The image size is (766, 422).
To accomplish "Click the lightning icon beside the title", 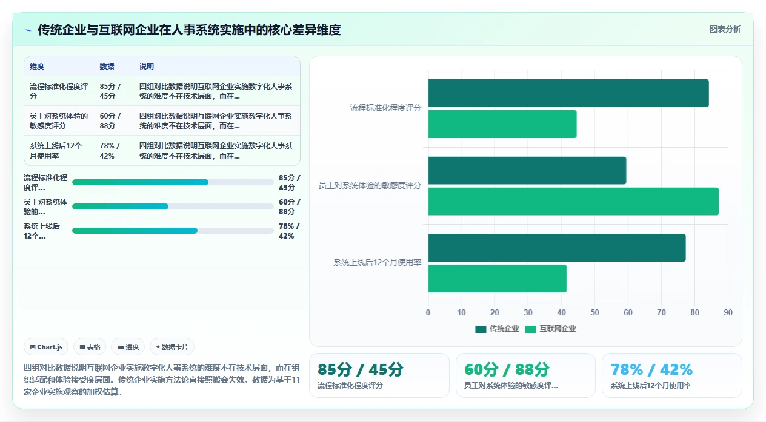I will (28, 30).
